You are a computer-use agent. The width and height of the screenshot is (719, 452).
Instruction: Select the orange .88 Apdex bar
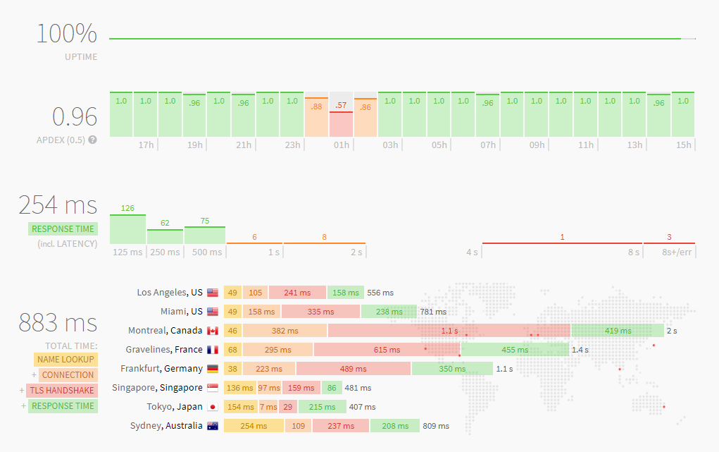316,116
